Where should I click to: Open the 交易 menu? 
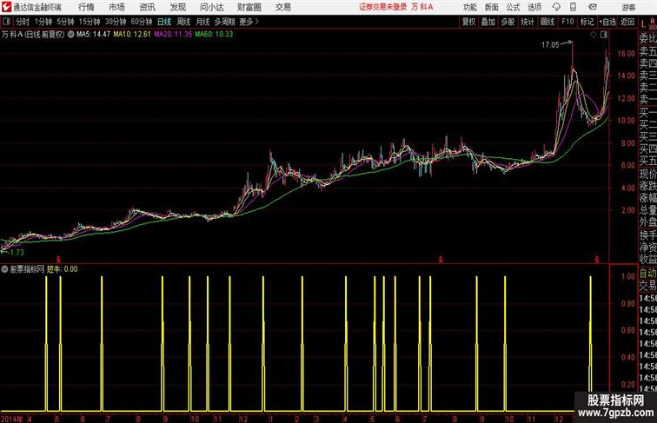click(282, 7)
